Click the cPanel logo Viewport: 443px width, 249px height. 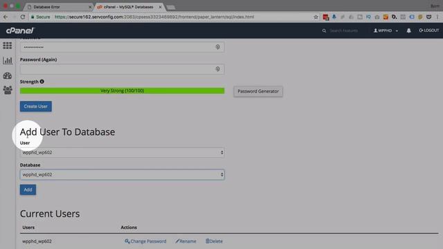coord(20,30)
